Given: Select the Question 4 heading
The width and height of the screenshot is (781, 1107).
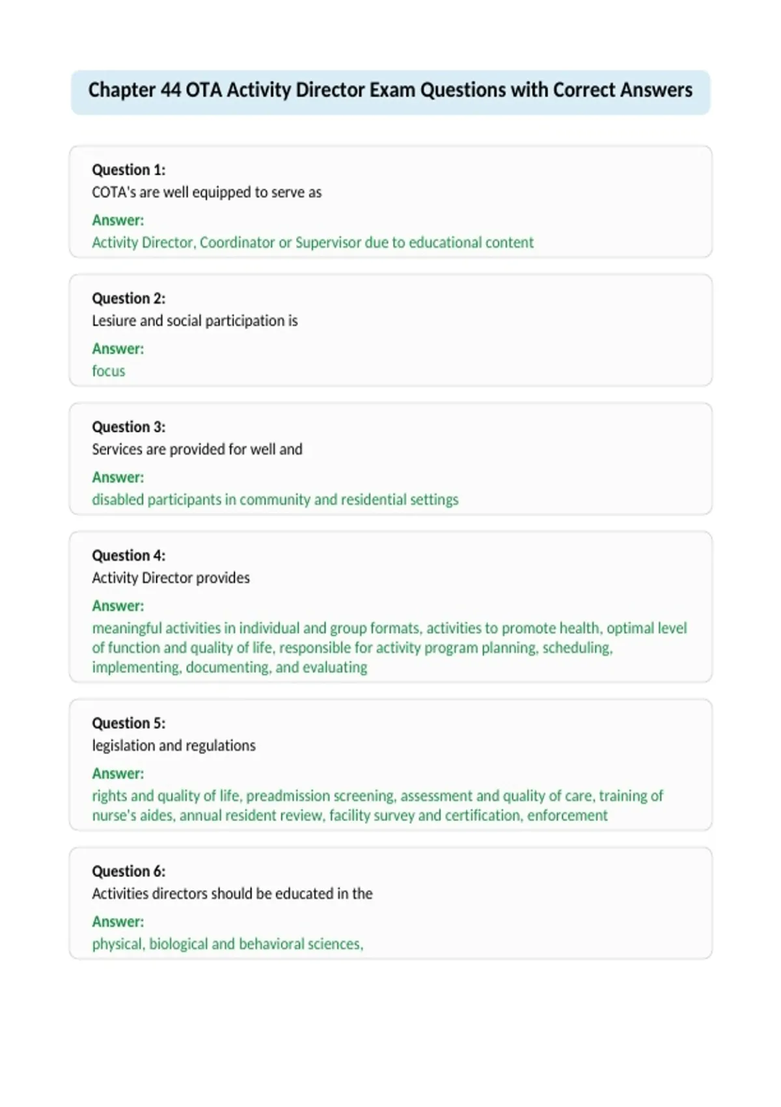Looking at the screenshot, I should [128, 555].
